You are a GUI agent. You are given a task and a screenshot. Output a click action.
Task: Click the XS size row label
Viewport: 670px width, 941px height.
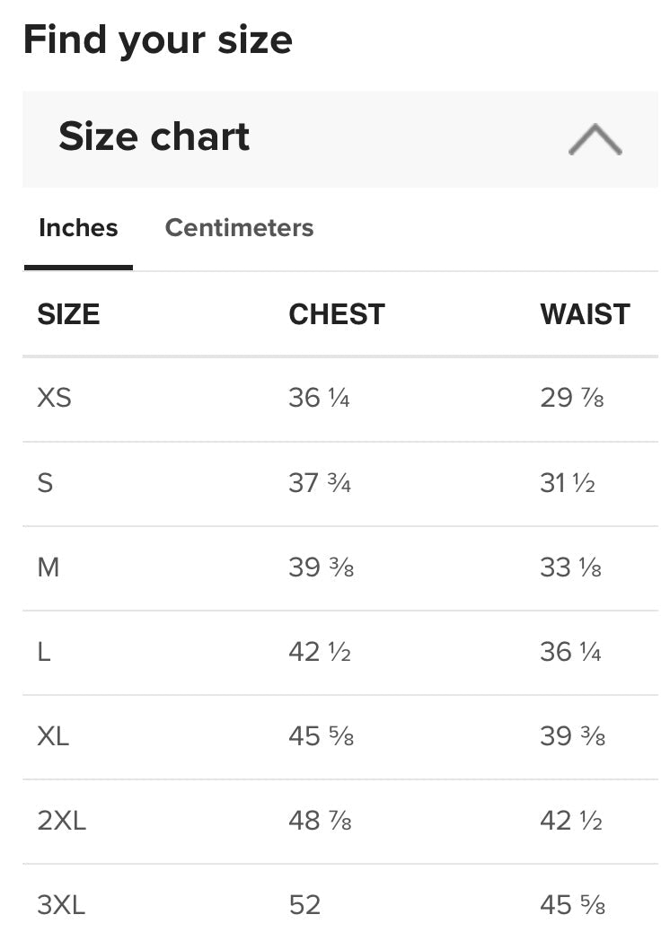point(54,398)
